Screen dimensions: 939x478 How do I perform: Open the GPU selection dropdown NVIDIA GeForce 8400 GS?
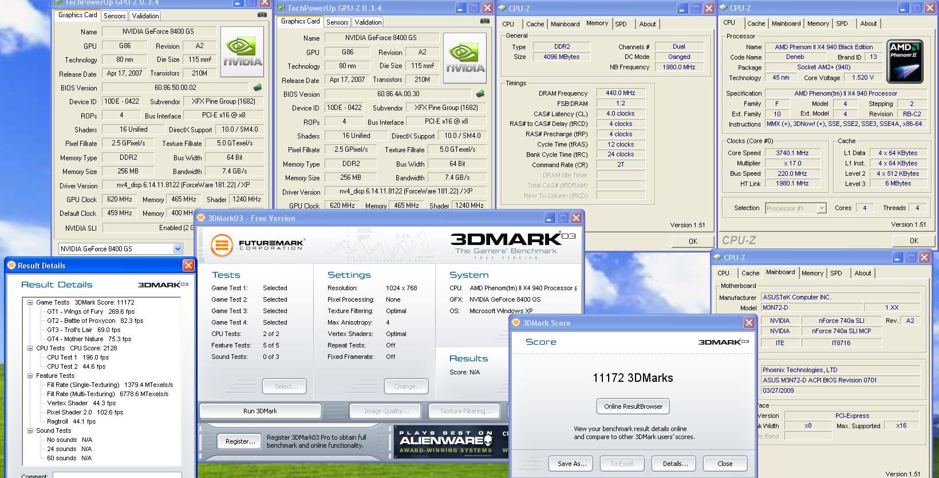click(177, 248)
